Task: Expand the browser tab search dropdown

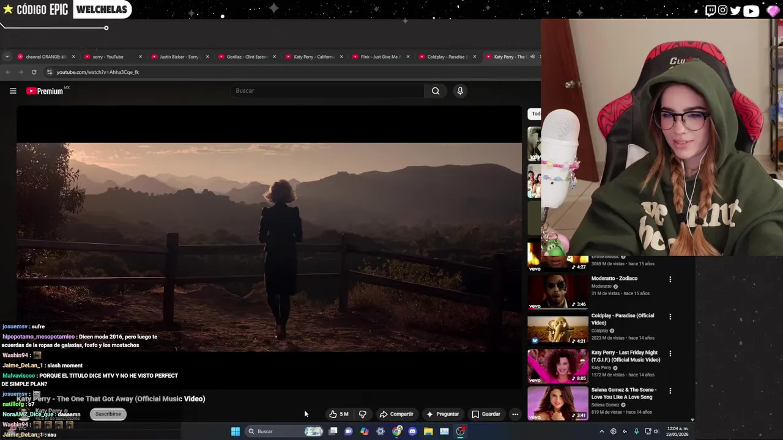Action: pos(7,57)
